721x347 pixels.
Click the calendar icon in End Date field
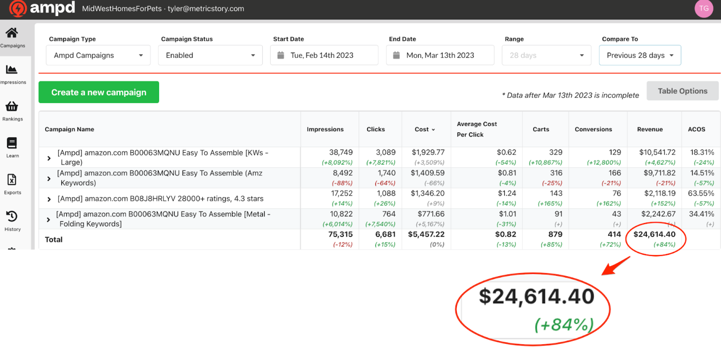point(397,55)
